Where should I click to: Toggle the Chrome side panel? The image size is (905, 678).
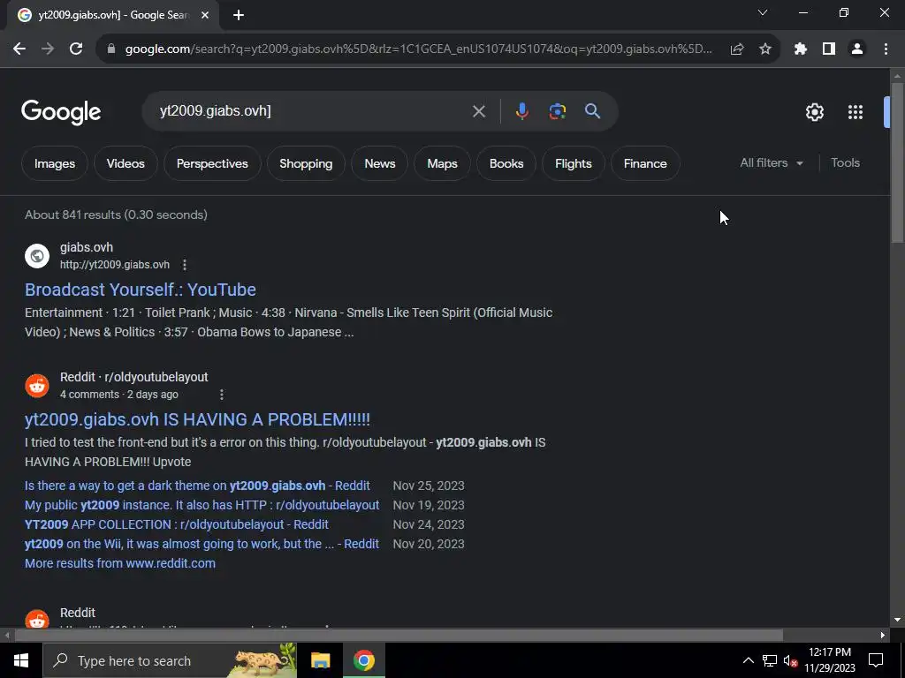[829, 49]
